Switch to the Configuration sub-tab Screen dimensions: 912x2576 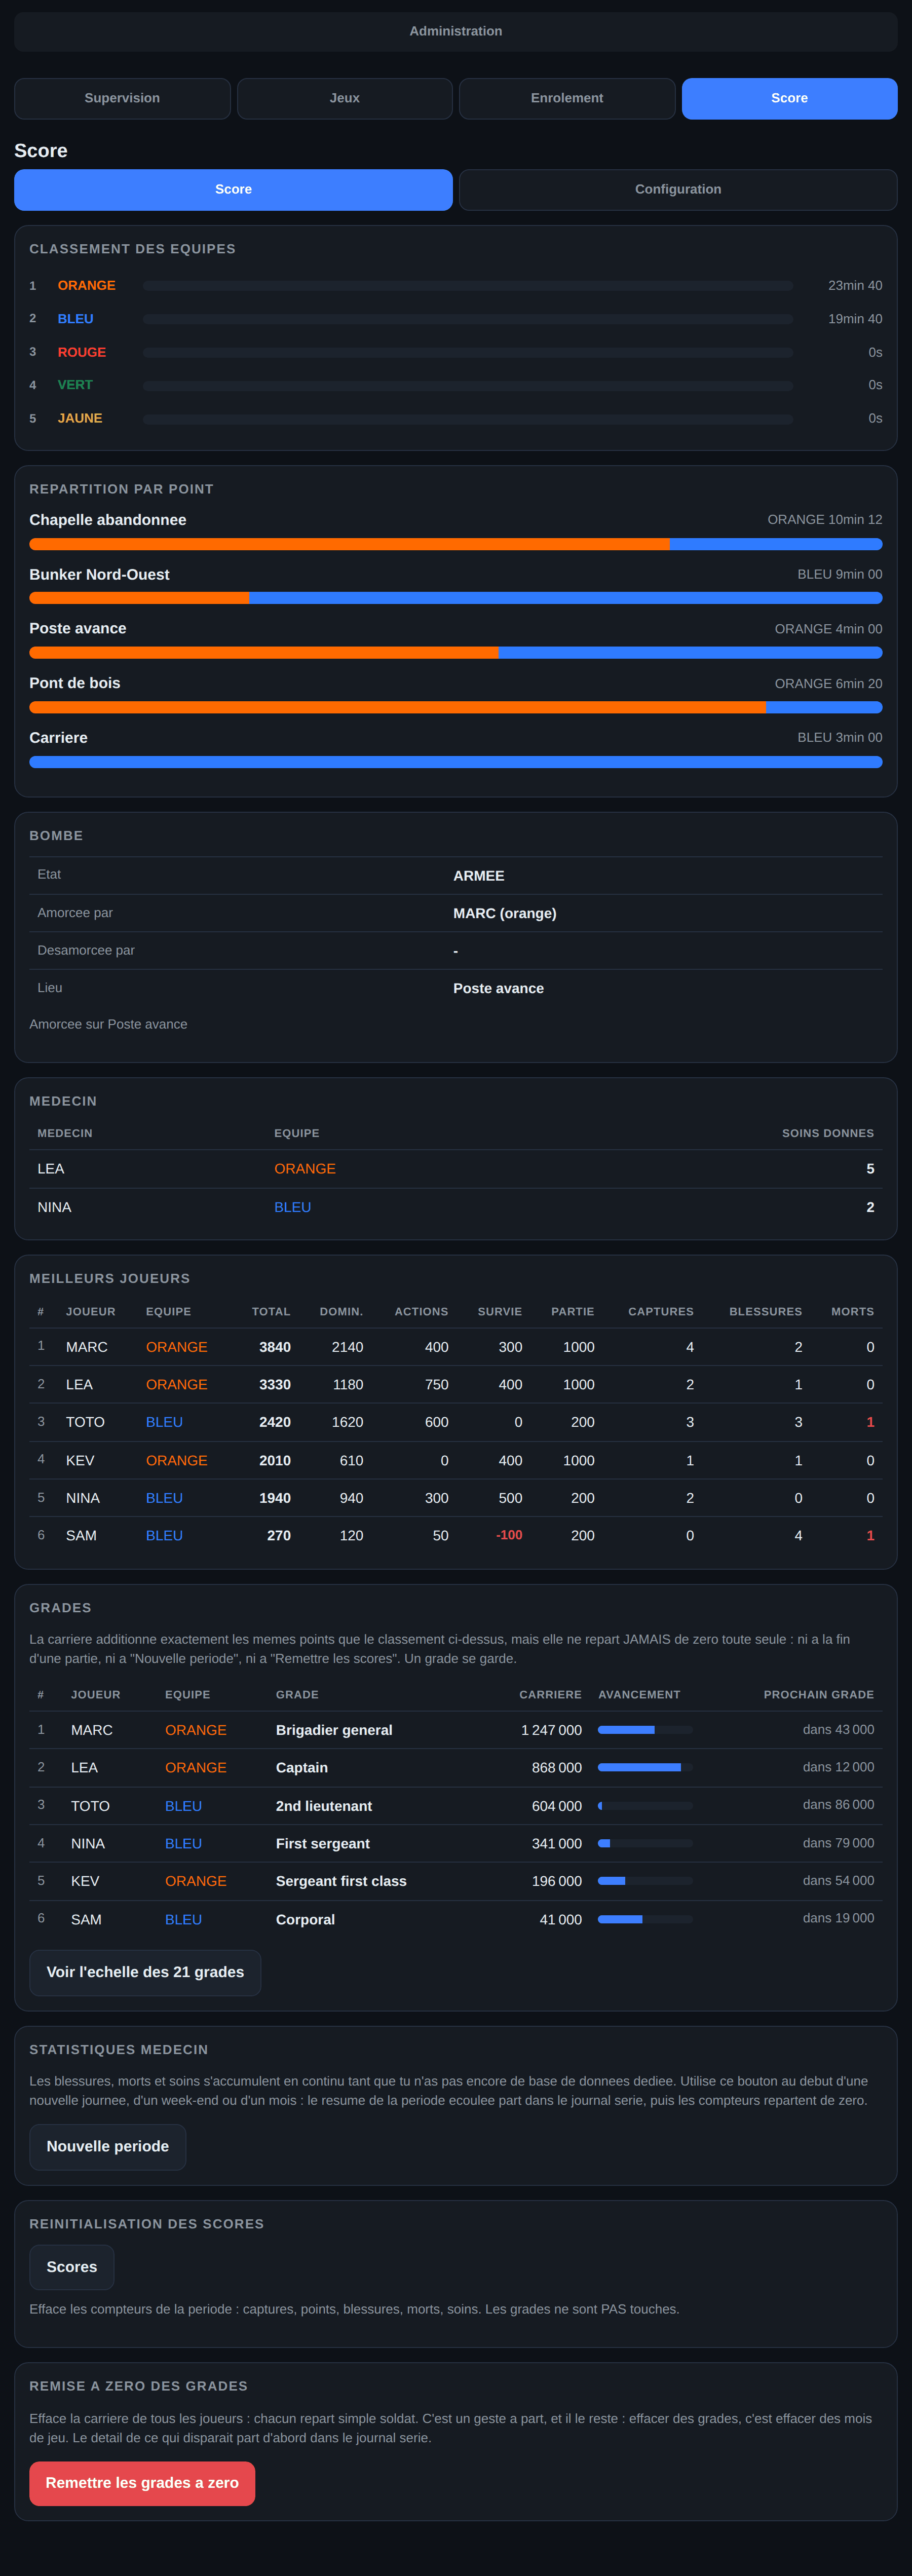coord(678,189)
